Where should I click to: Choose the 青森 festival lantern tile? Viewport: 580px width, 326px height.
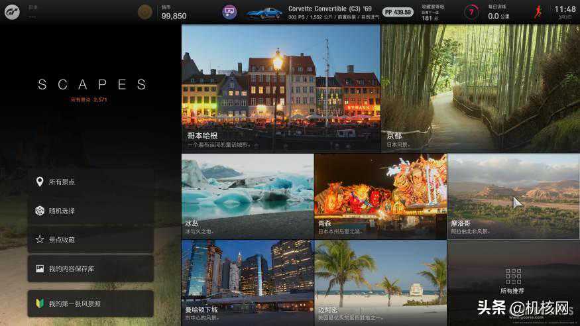click(x=380, y=196)
